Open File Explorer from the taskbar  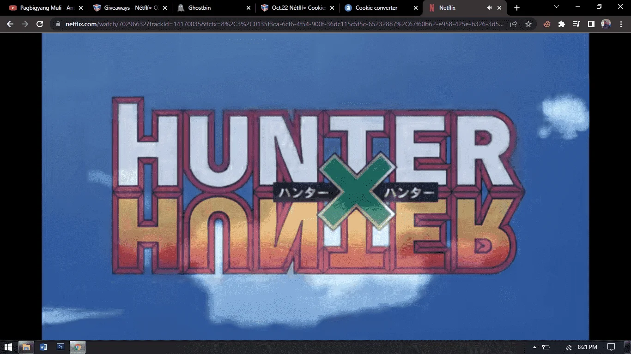[26, 347]
